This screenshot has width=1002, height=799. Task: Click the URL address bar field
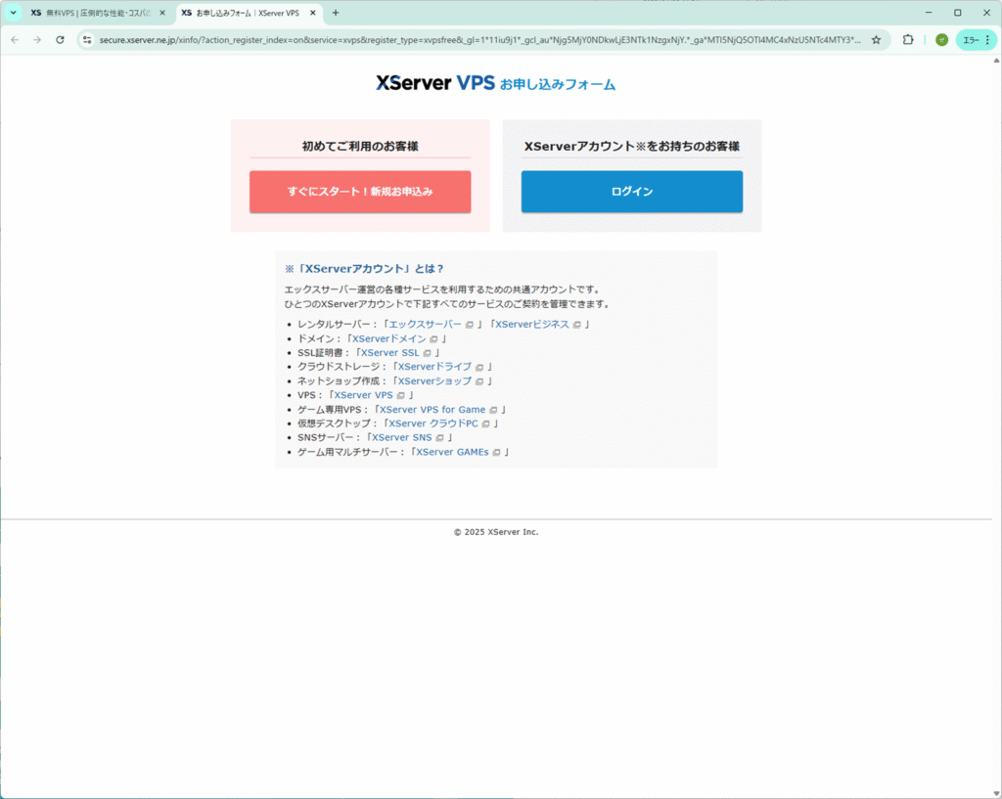(479, 40)
